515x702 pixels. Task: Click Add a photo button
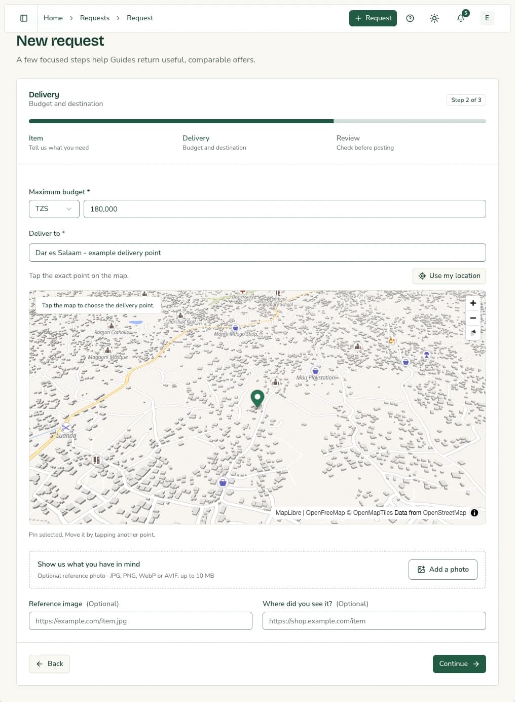443,570
